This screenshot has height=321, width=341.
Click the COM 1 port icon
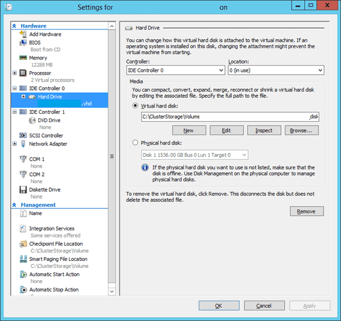click(23, 159)
